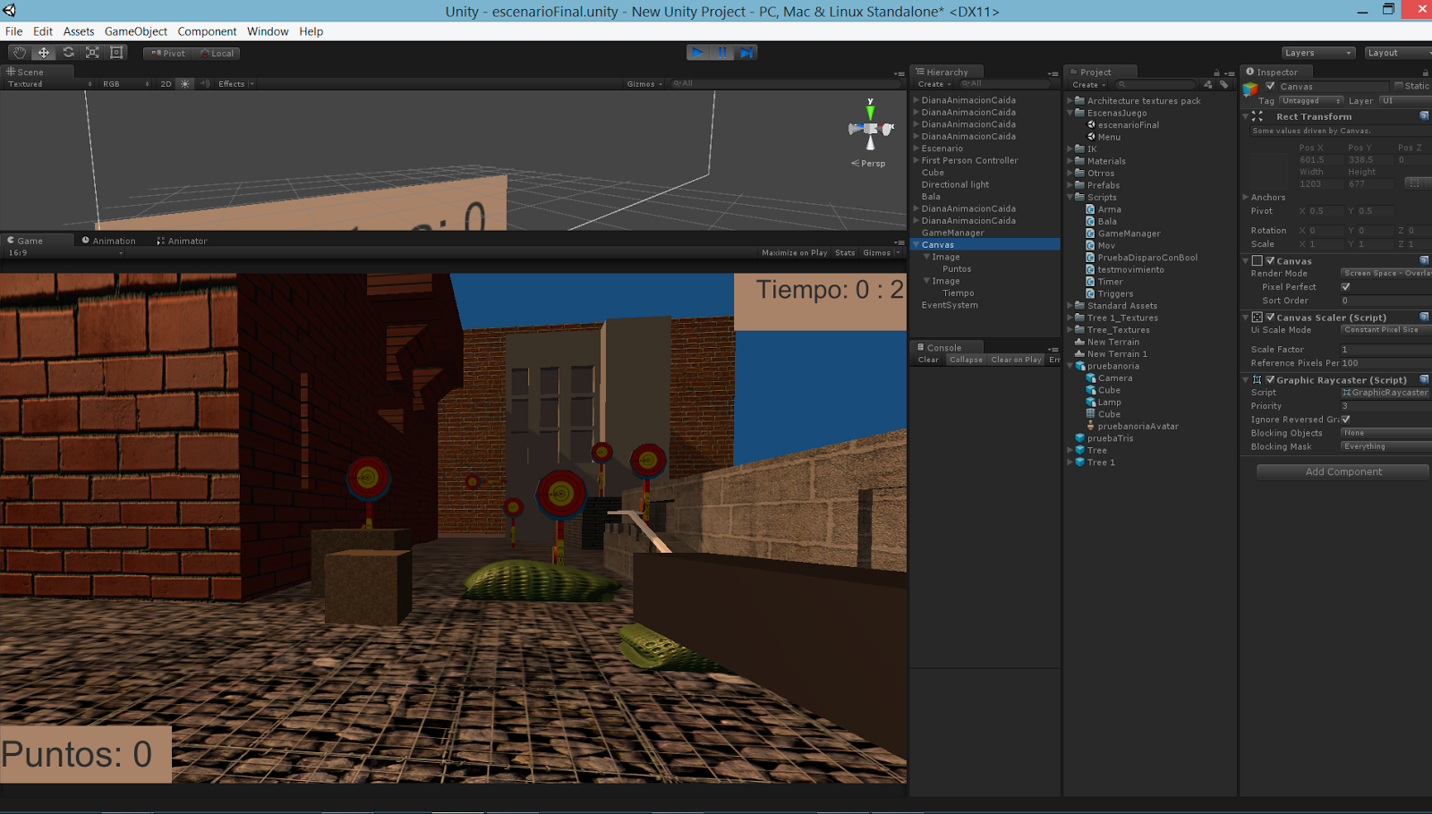This screenshot has width=1432, height=814.
Task: Select the Move tool in the toolbar
Action: point(43,53)
